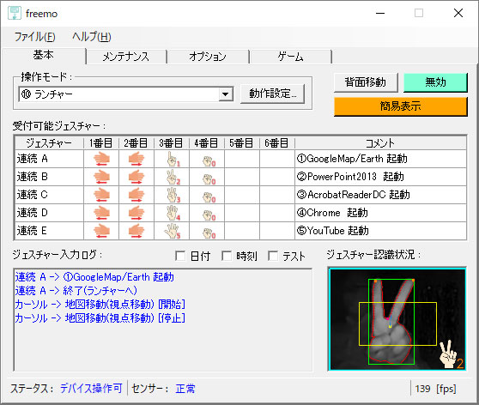Viewport: 479px width, 405px height.
Task: Switch to the メンテナンス tab
Action: 126,57
